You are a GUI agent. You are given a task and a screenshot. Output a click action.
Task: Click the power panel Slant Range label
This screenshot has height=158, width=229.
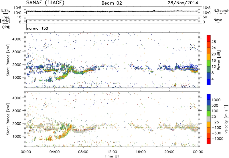click(x=8, y=60)
